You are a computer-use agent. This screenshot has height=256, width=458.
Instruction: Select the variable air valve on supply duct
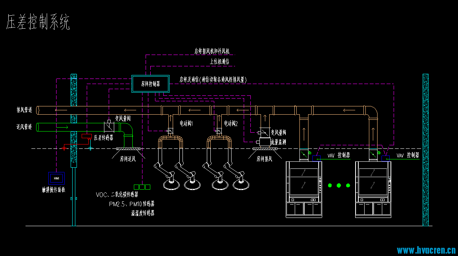tap(108, 126)
